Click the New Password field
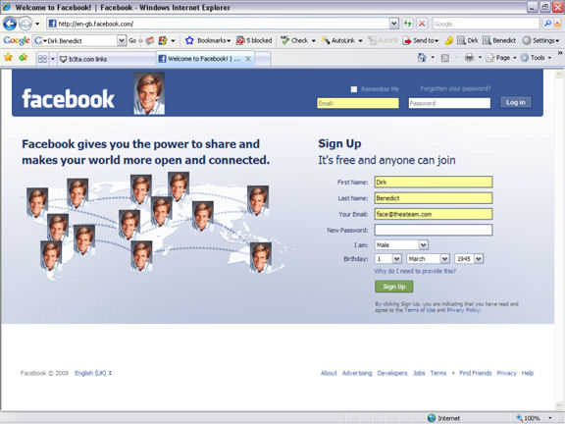The height and width of the screenshot is (424, 565). [434, 230]
